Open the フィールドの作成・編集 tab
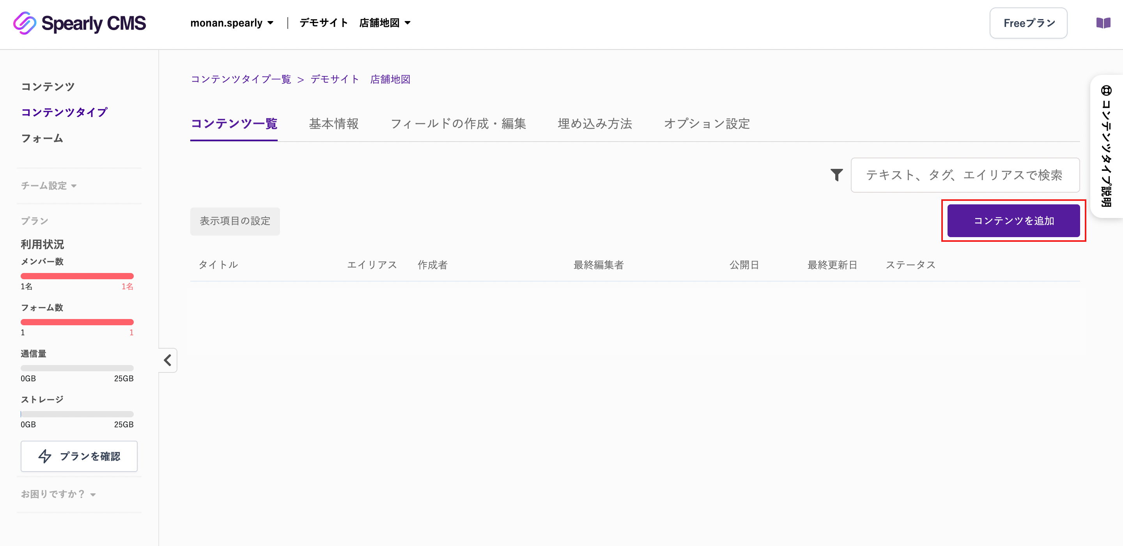Image resolution: width=1123 pixels, height=546 pixels. click(458, 124)
